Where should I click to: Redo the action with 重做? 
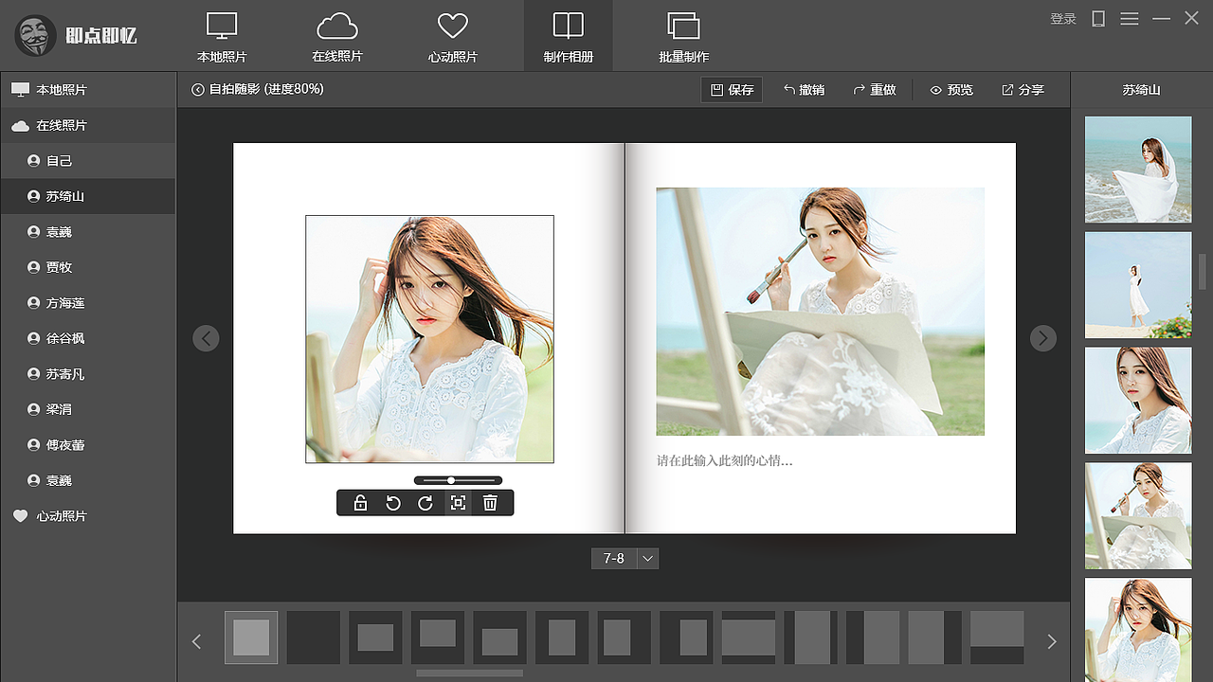pos(875,90)
